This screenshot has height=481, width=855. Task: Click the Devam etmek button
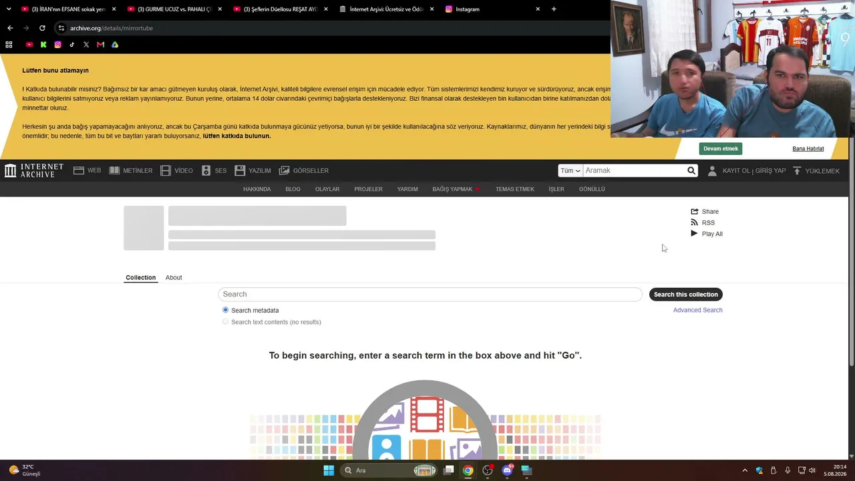tap(721, 149)
